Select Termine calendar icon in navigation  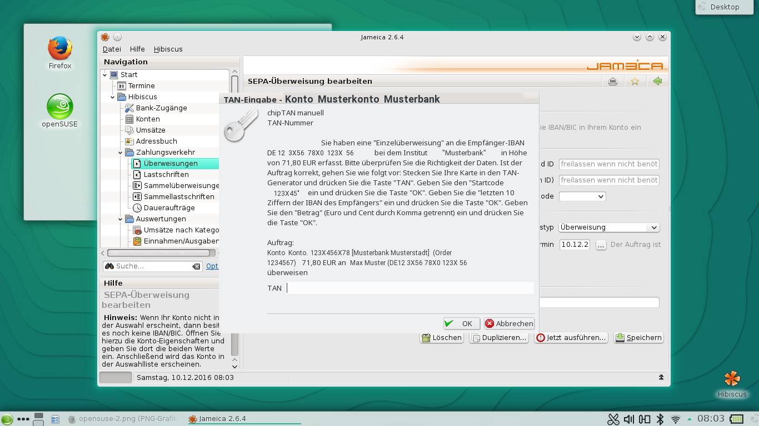point(122,86)
